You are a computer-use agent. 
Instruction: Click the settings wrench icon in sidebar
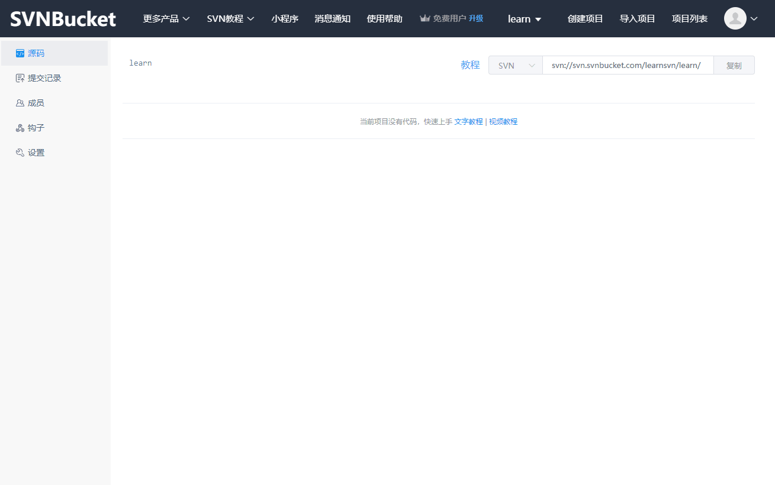coord(20,153)
